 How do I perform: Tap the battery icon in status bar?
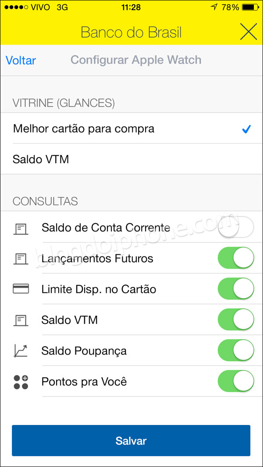tap(250, 7)
